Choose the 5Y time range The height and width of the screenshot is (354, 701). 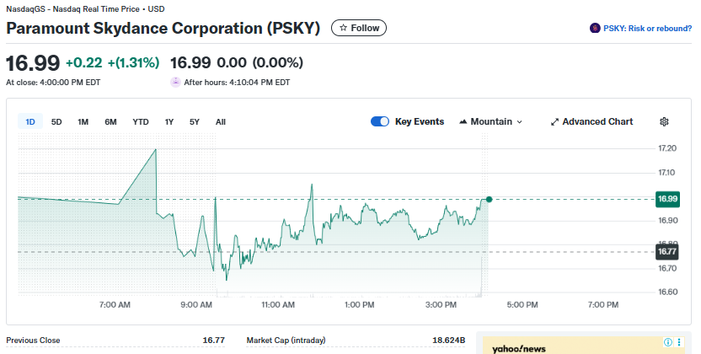pos(195,121)
